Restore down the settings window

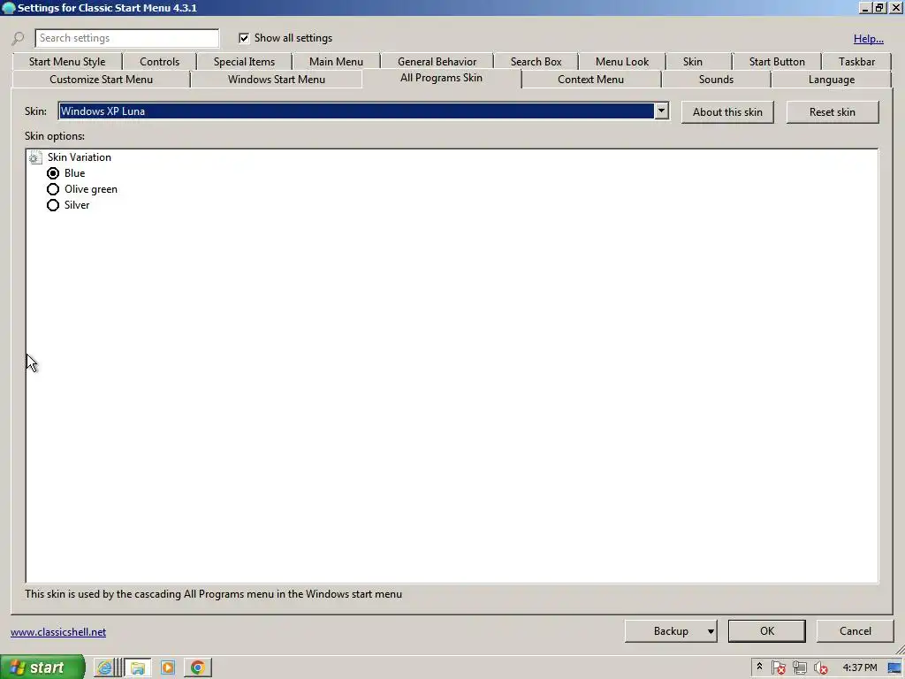coord(879,8)
